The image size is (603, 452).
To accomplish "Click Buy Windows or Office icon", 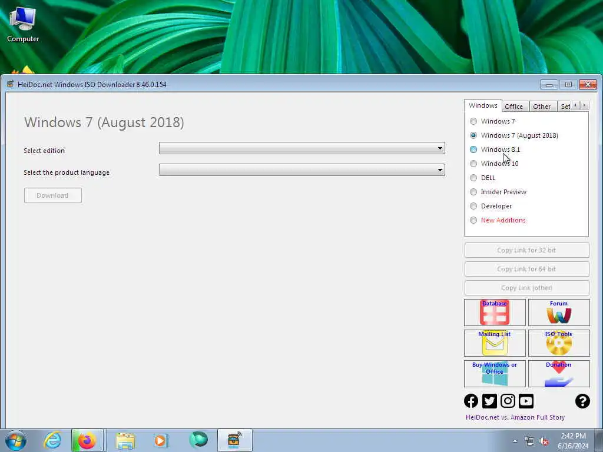I will [495, 374].
